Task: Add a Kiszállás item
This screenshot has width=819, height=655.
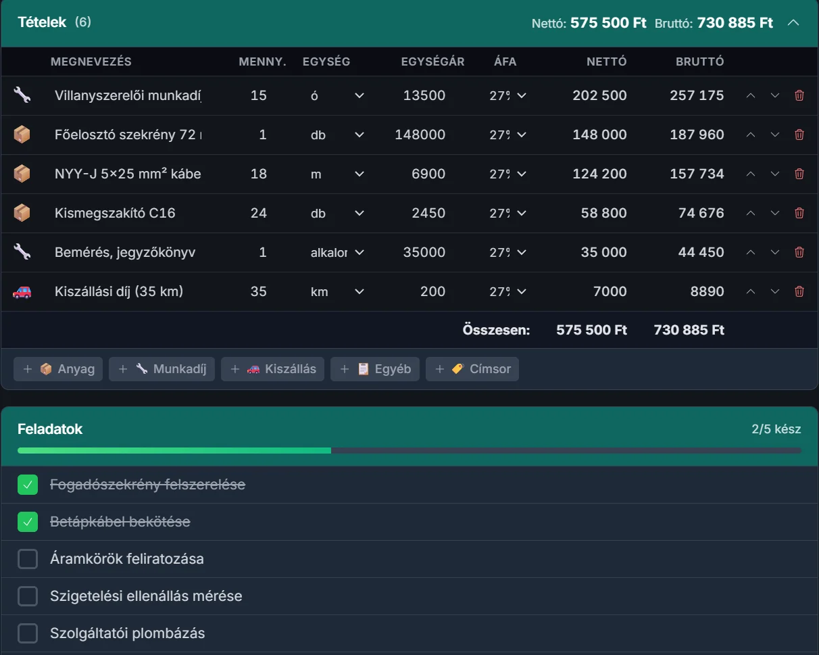Action: pyautogui.click(x=273, y=369)
